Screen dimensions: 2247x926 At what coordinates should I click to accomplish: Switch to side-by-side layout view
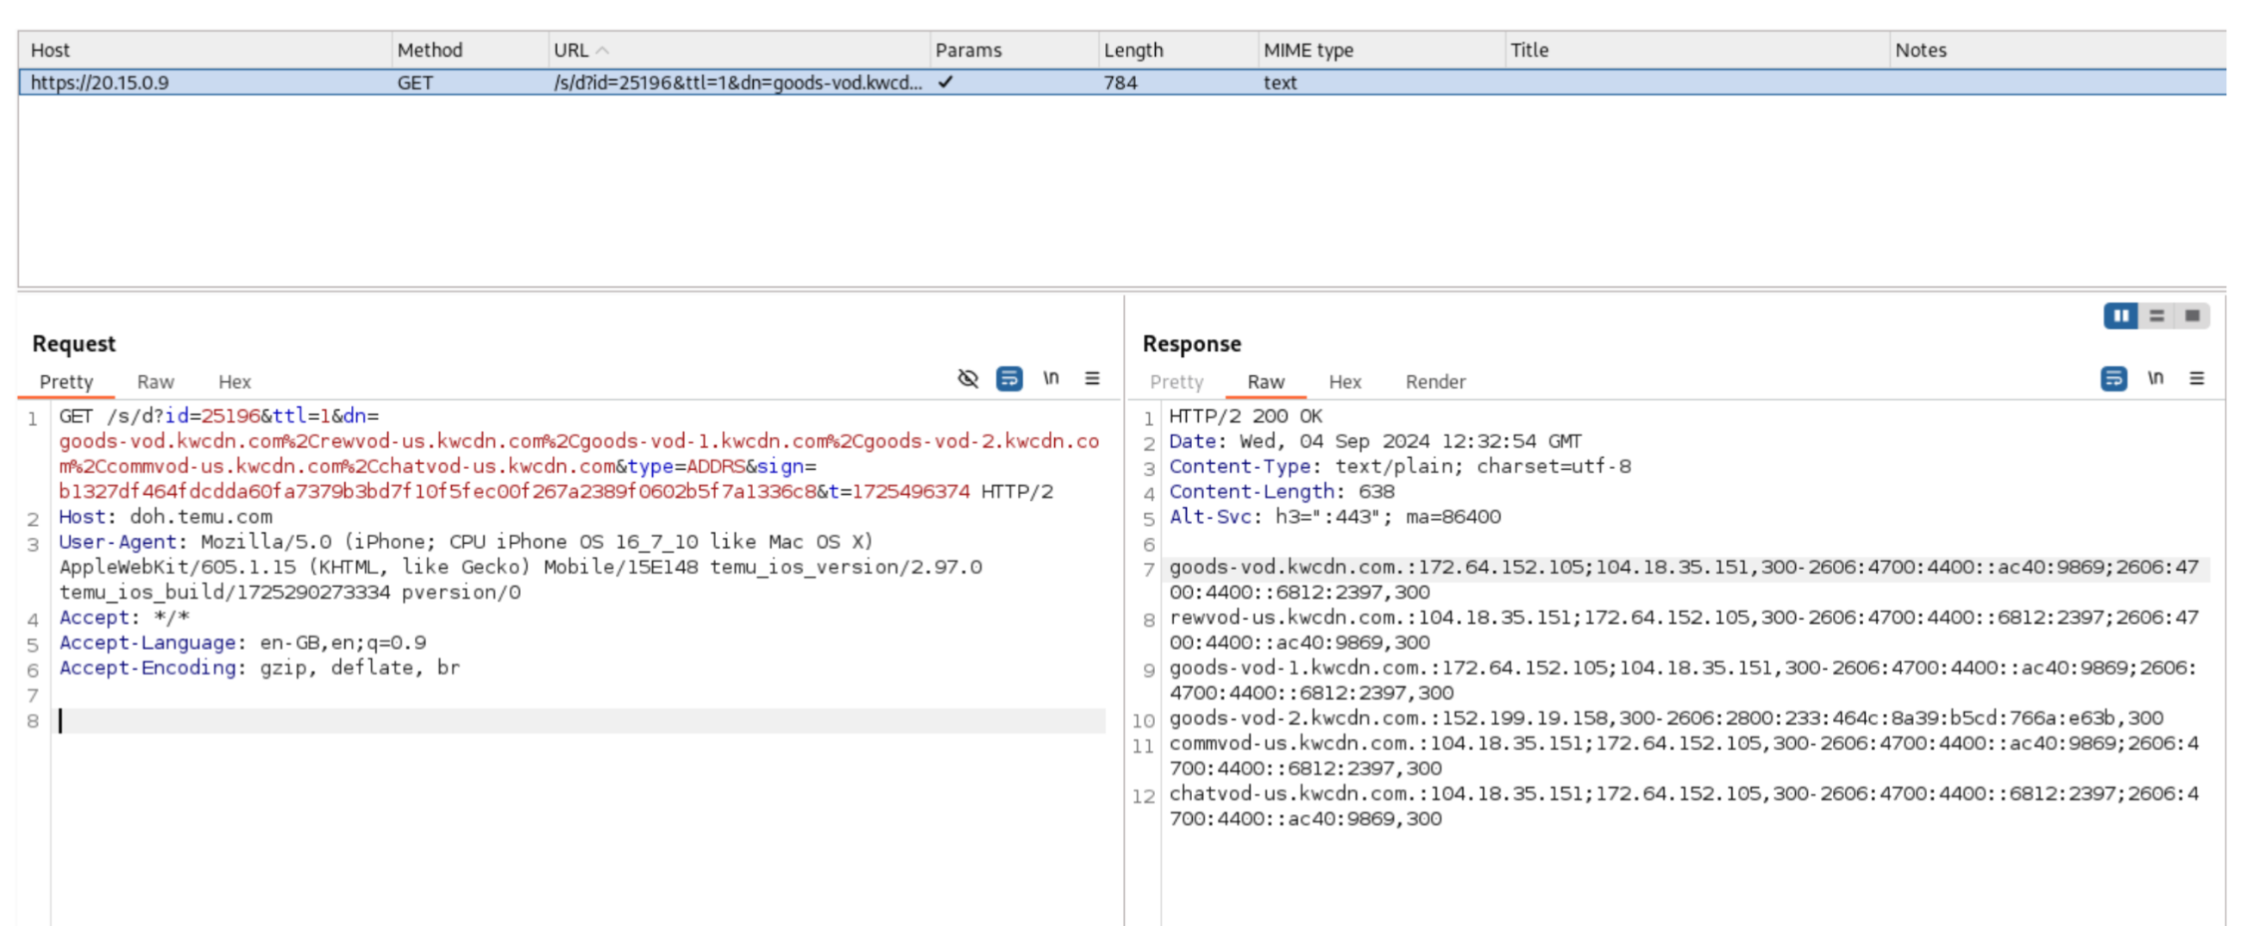2120,316
